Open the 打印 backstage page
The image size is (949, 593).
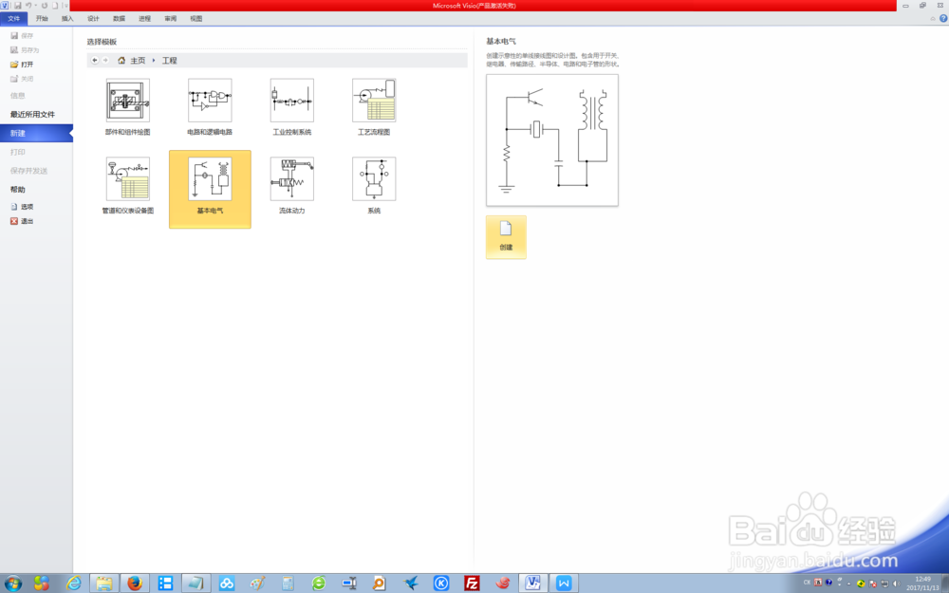pyautogui.click(x=17, y=152)
